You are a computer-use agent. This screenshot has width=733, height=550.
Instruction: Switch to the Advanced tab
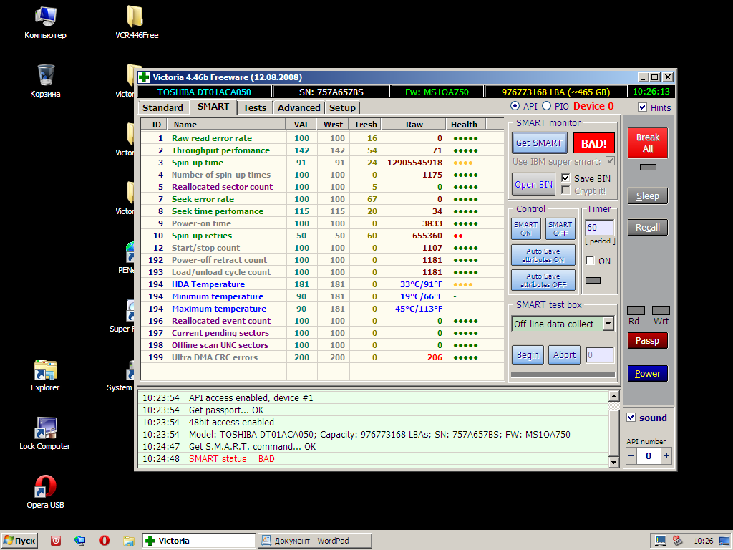tap(298, 107)
